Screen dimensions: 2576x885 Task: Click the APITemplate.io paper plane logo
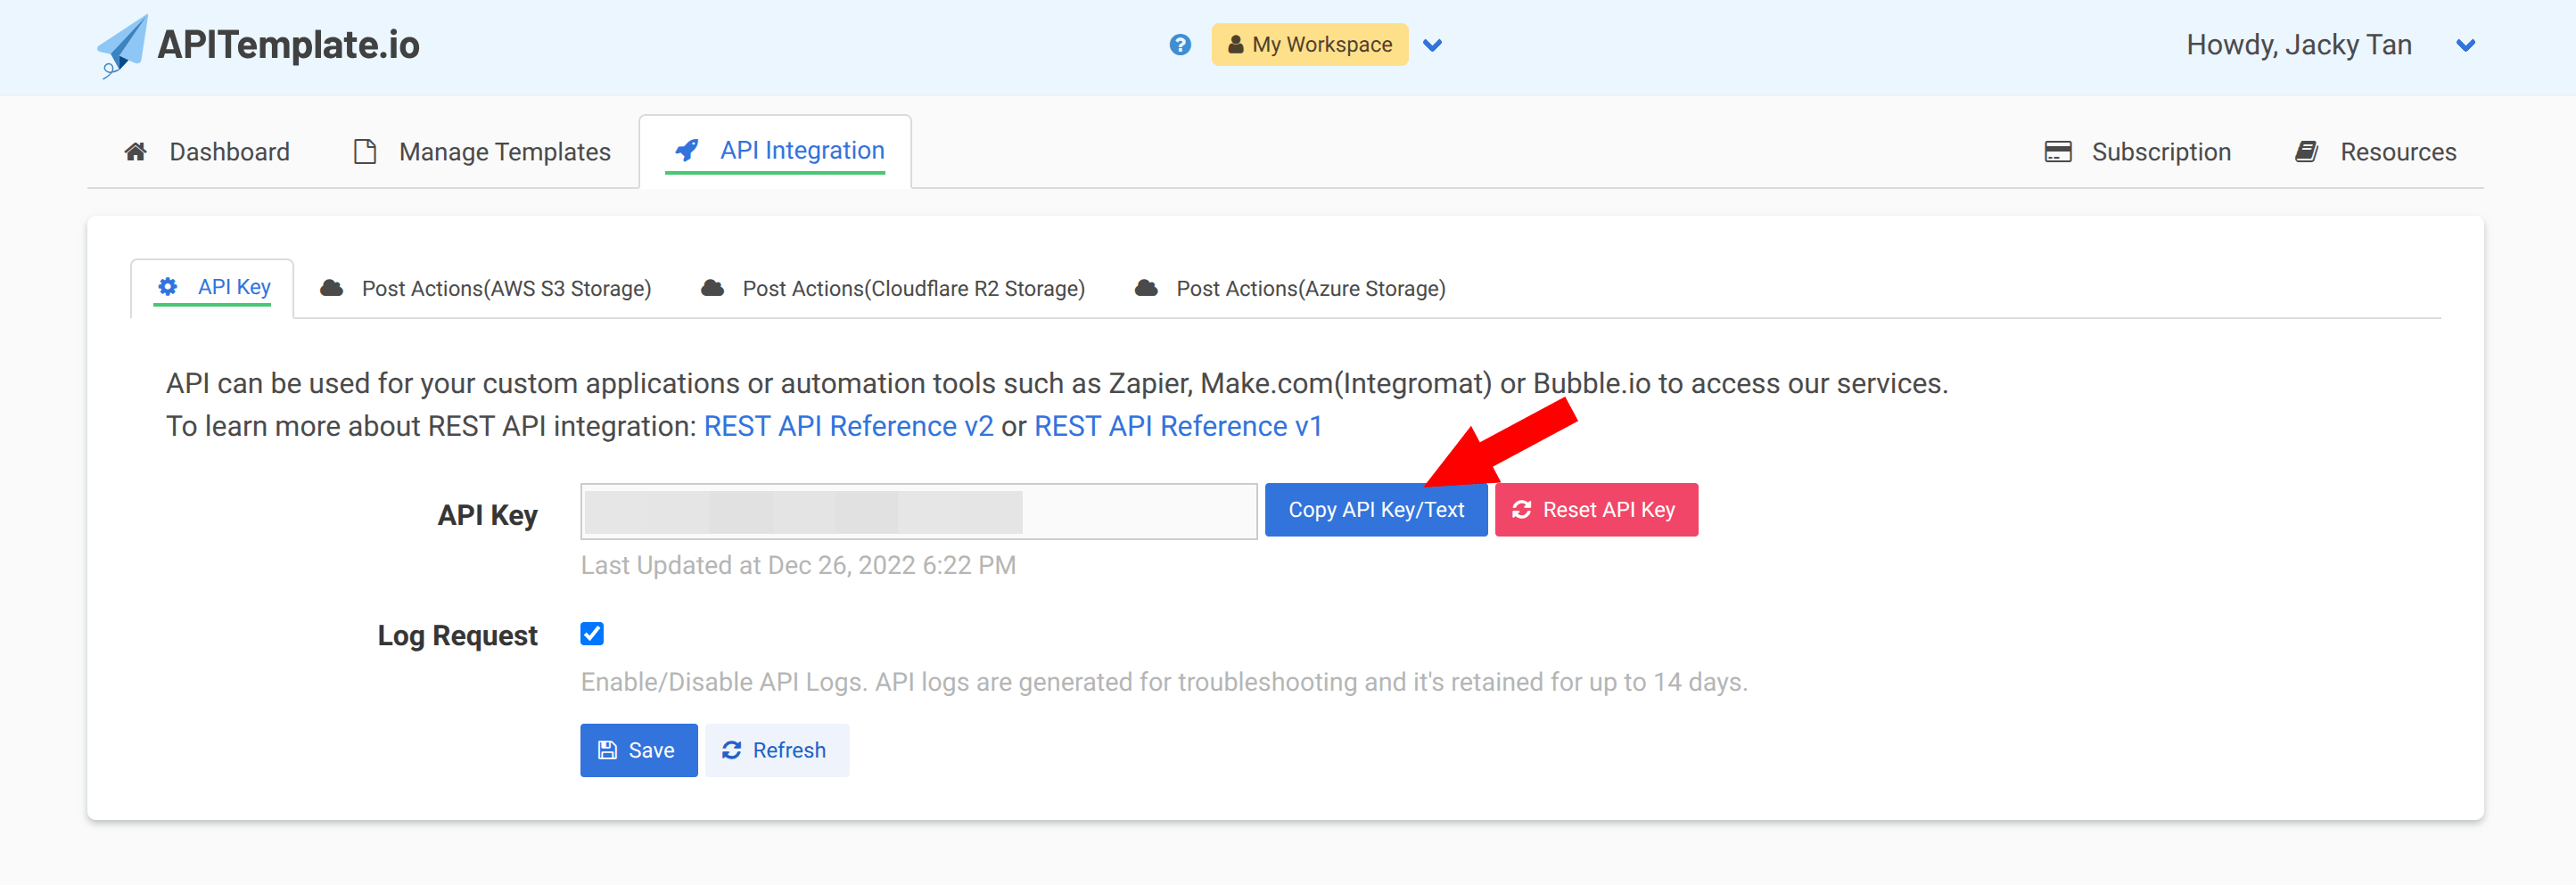pyautogui.click(x=123, y=45)
